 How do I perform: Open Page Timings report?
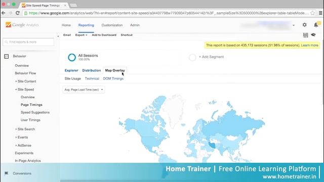coord(31,105)
